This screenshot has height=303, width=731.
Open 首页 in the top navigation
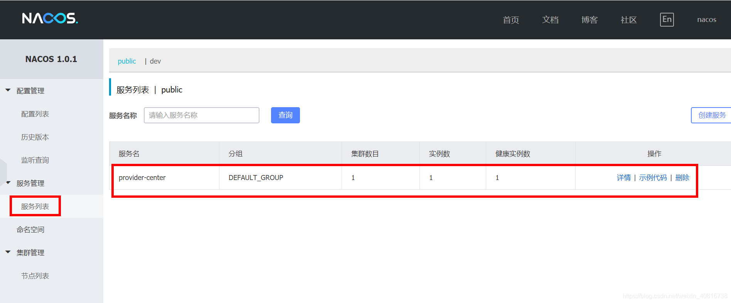(511, 20)
